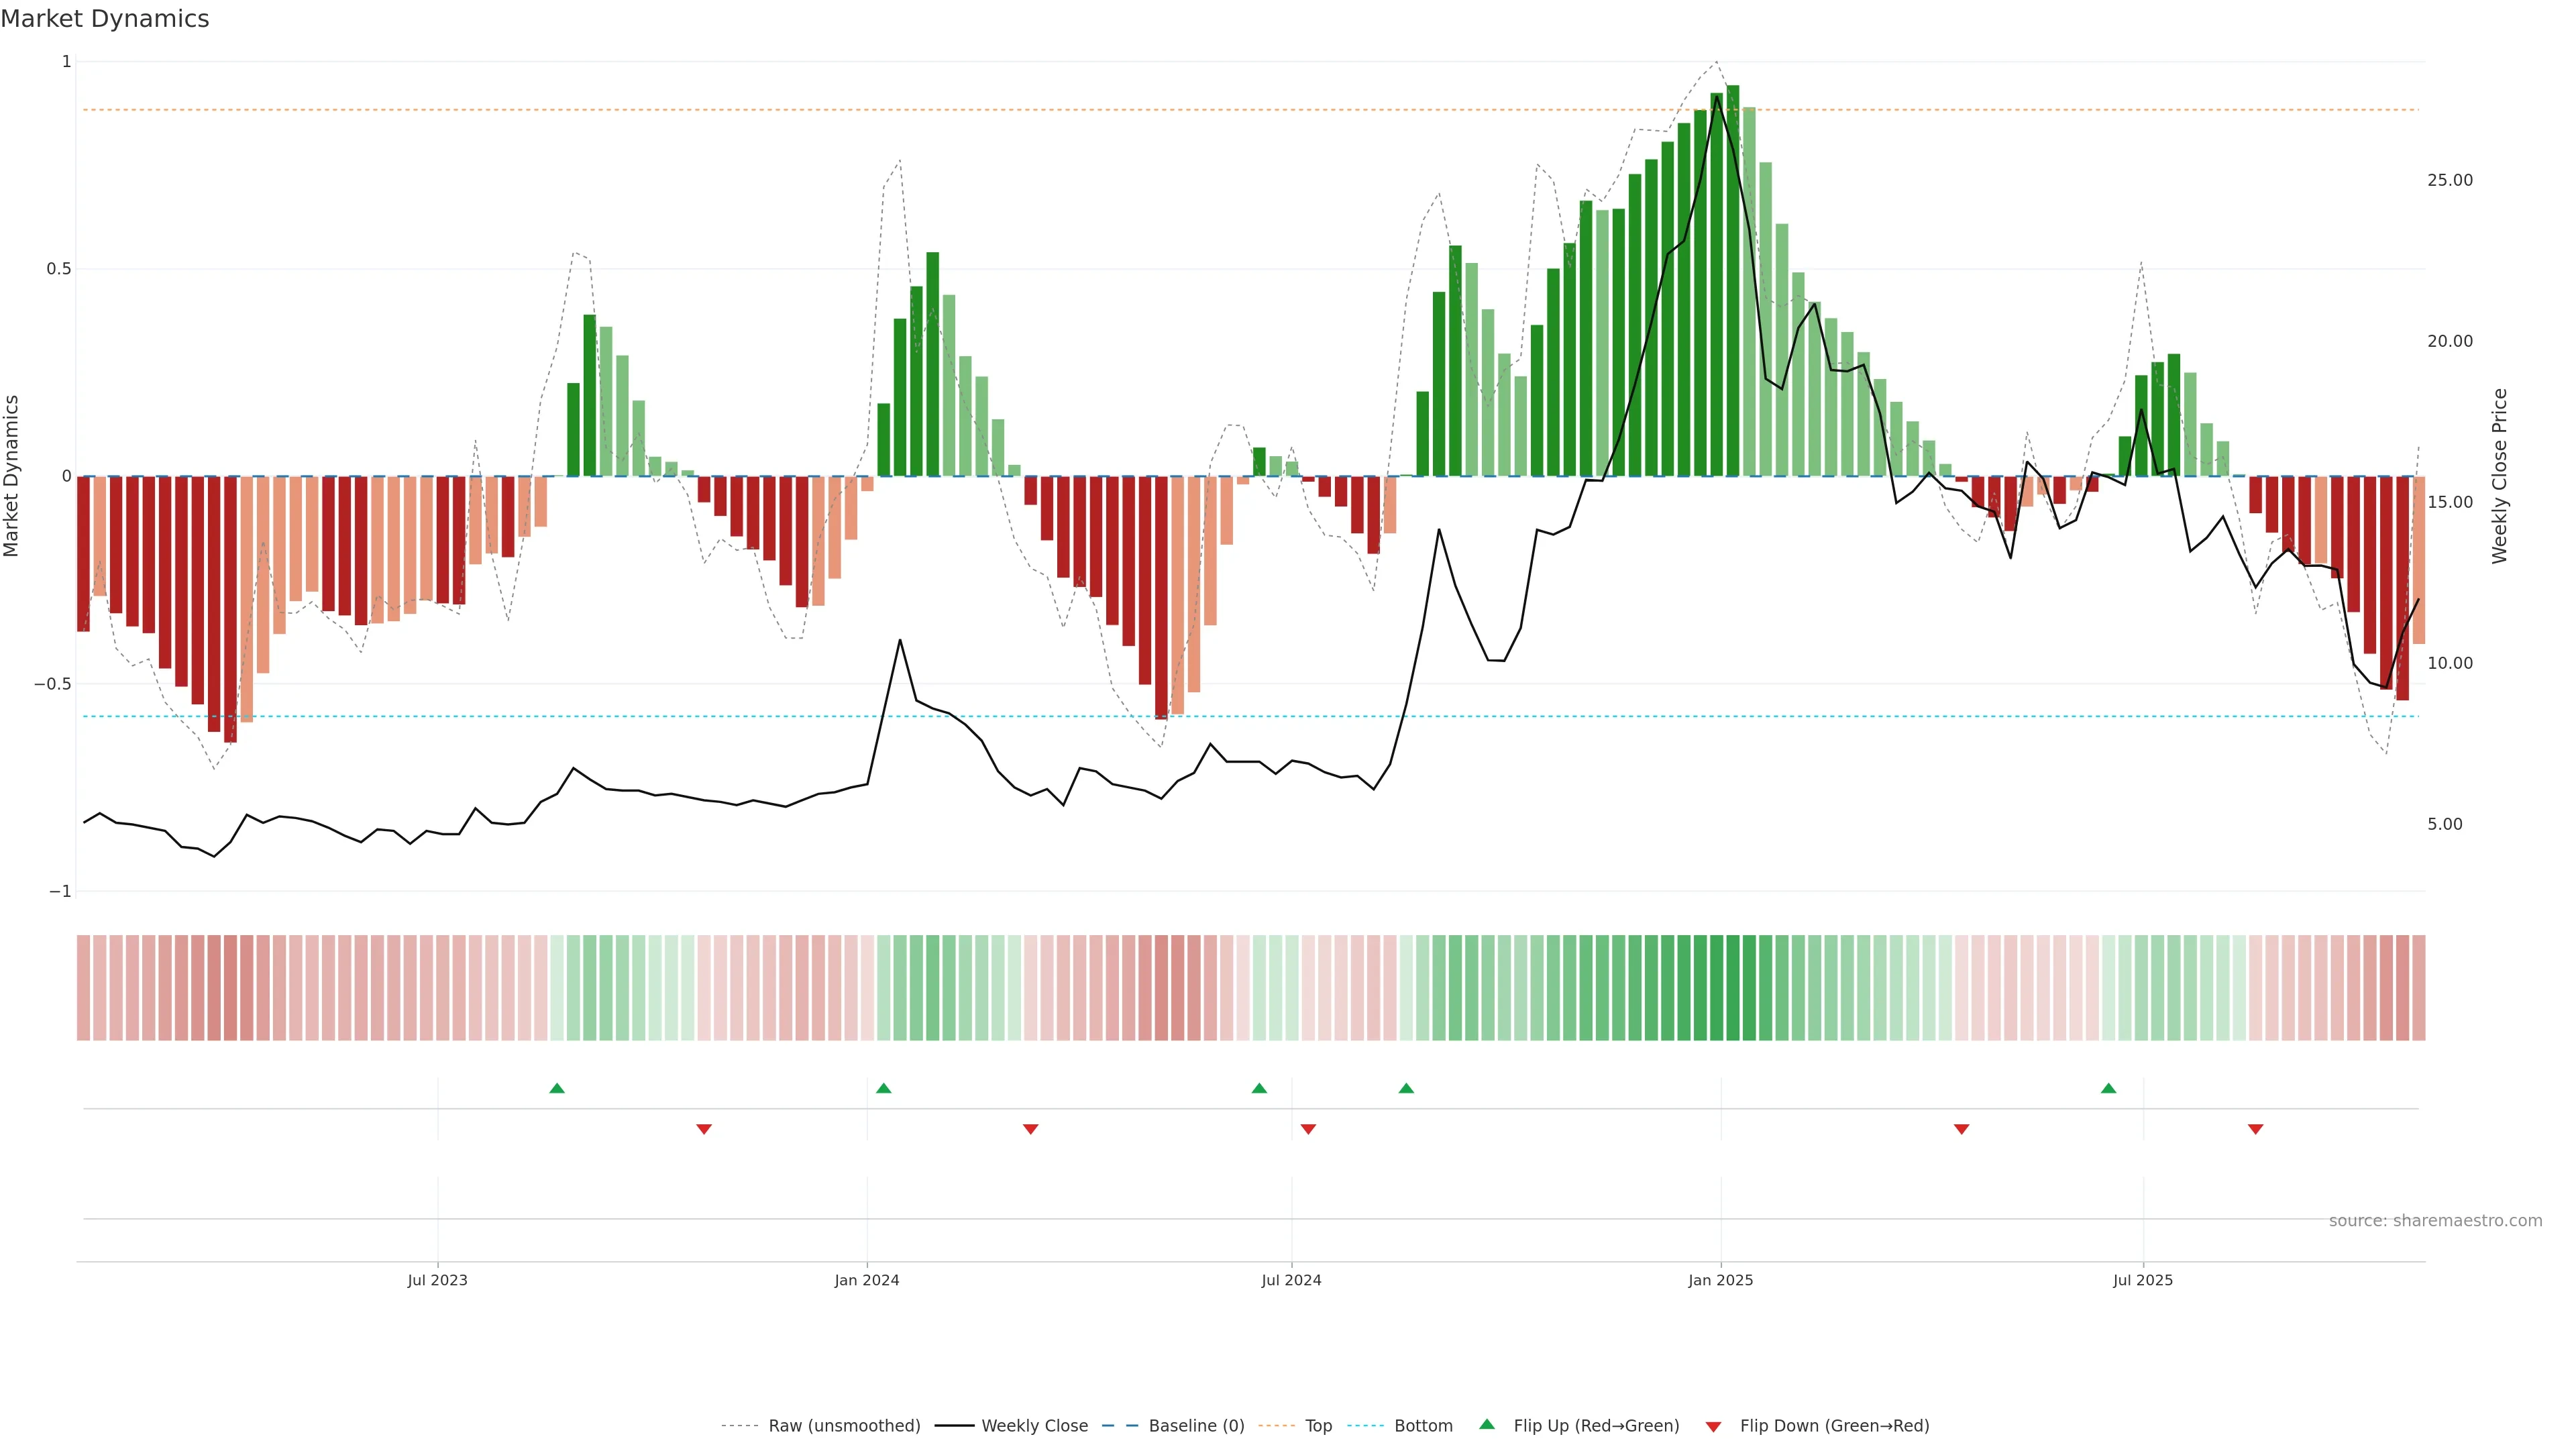Click the darkest green heatmap strip cell
Screen dimensions: 2576x1449
pos(1733,988)
